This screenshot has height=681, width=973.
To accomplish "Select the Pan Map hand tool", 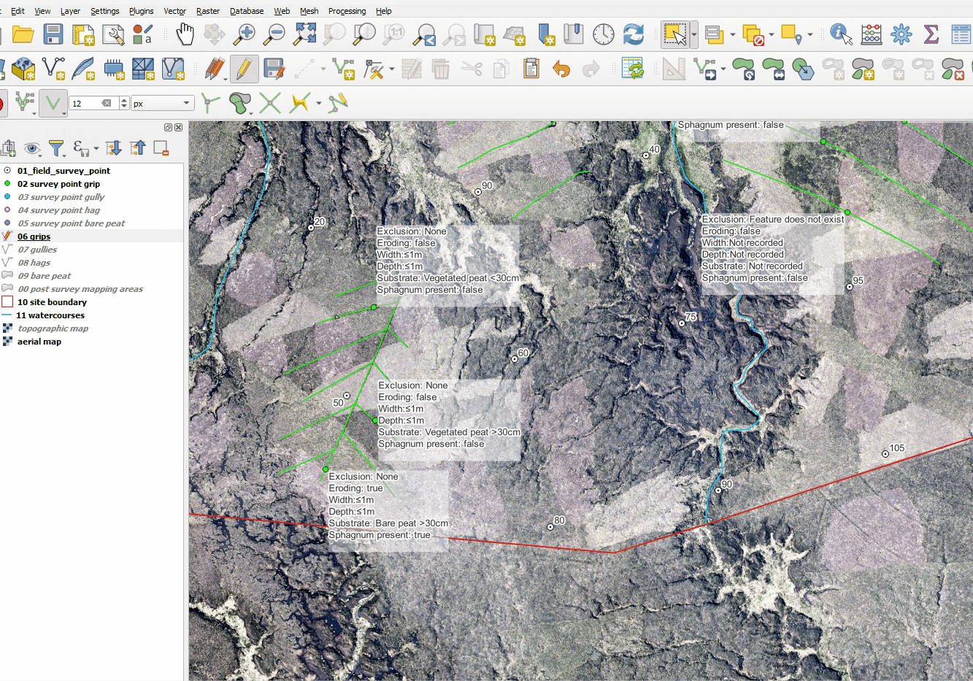I will click(x=185, y=34).
